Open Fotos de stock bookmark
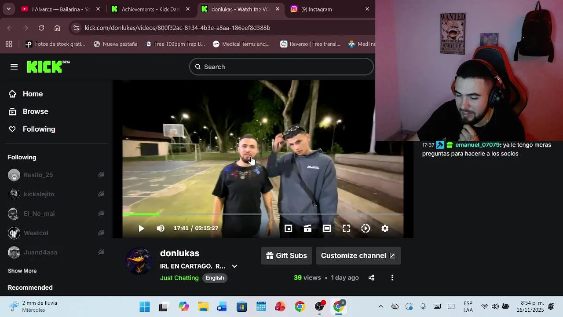563x317 pixels. [55, 44]
